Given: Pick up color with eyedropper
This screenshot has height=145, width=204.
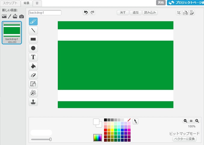Looking at the screenshot, I should tap(135, 121).
